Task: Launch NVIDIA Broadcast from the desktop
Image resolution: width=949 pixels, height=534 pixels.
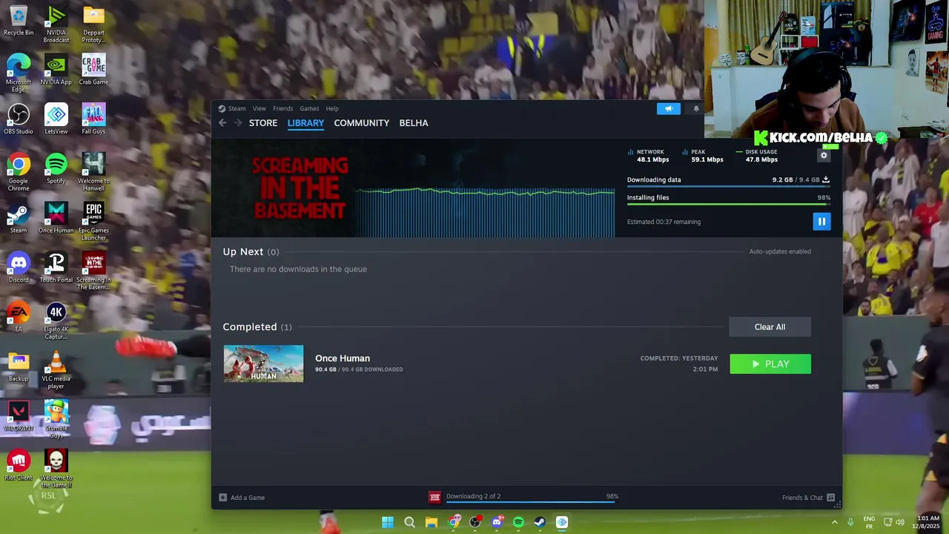Action: pyautogui.click(x=56, y=24)
